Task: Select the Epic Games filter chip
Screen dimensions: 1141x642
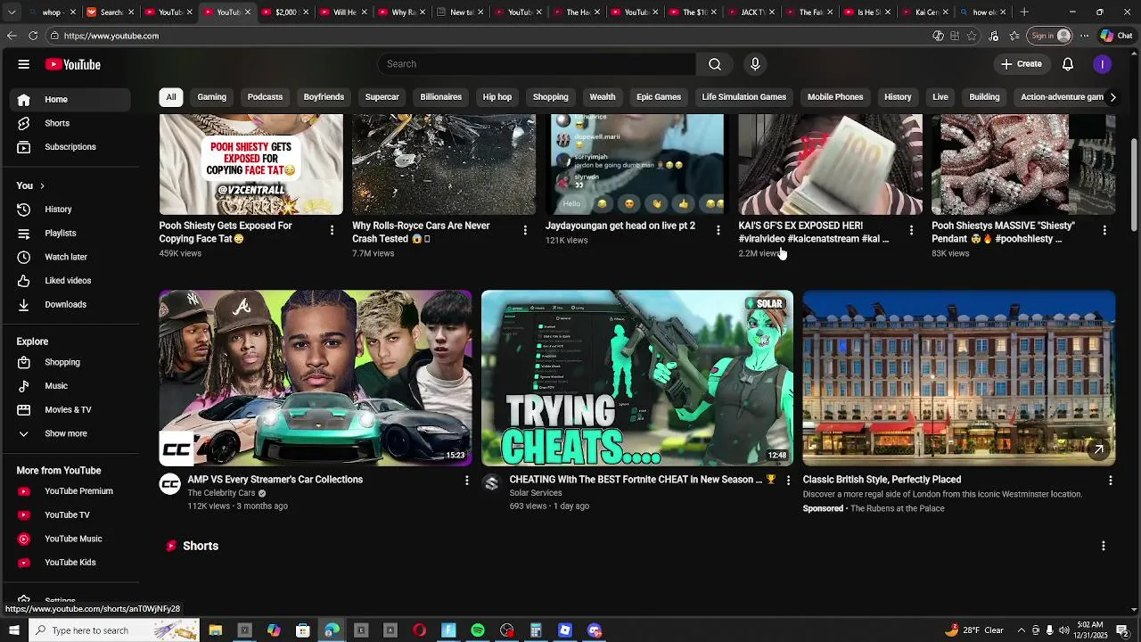Action: point(659,97)
